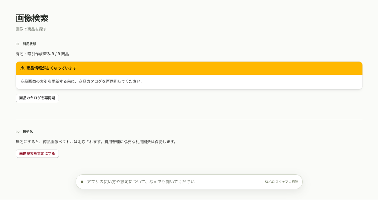Click the 有効・索引作成済み 9 / 9 商品 status

(42, 54)
